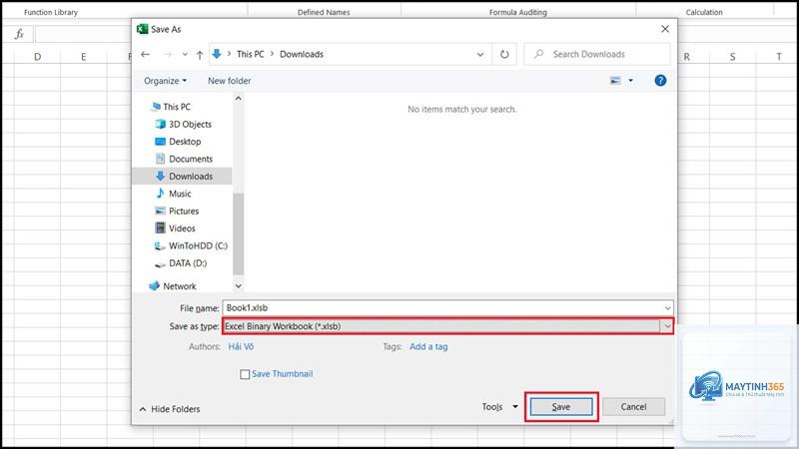The width and height of the screenshot is (799, 449).
Task: Select This PC in navigation tree
Action: (177, 107)
